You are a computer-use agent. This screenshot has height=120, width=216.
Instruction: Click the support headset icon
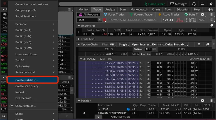194,4
